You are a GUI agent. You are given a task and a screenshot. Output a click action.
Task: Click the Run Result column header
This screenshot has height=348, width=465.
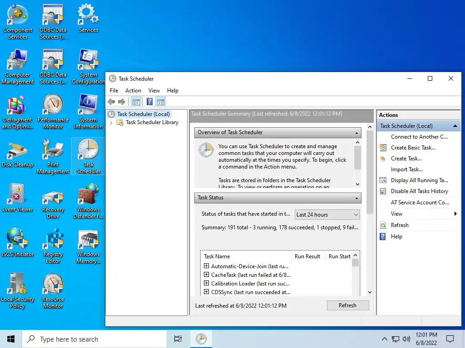[x=308, y=256]
